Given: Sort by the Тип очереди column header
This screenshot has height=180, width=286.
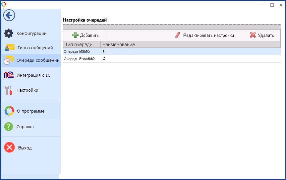Looking at the screenshot, I should pos(82,45).
